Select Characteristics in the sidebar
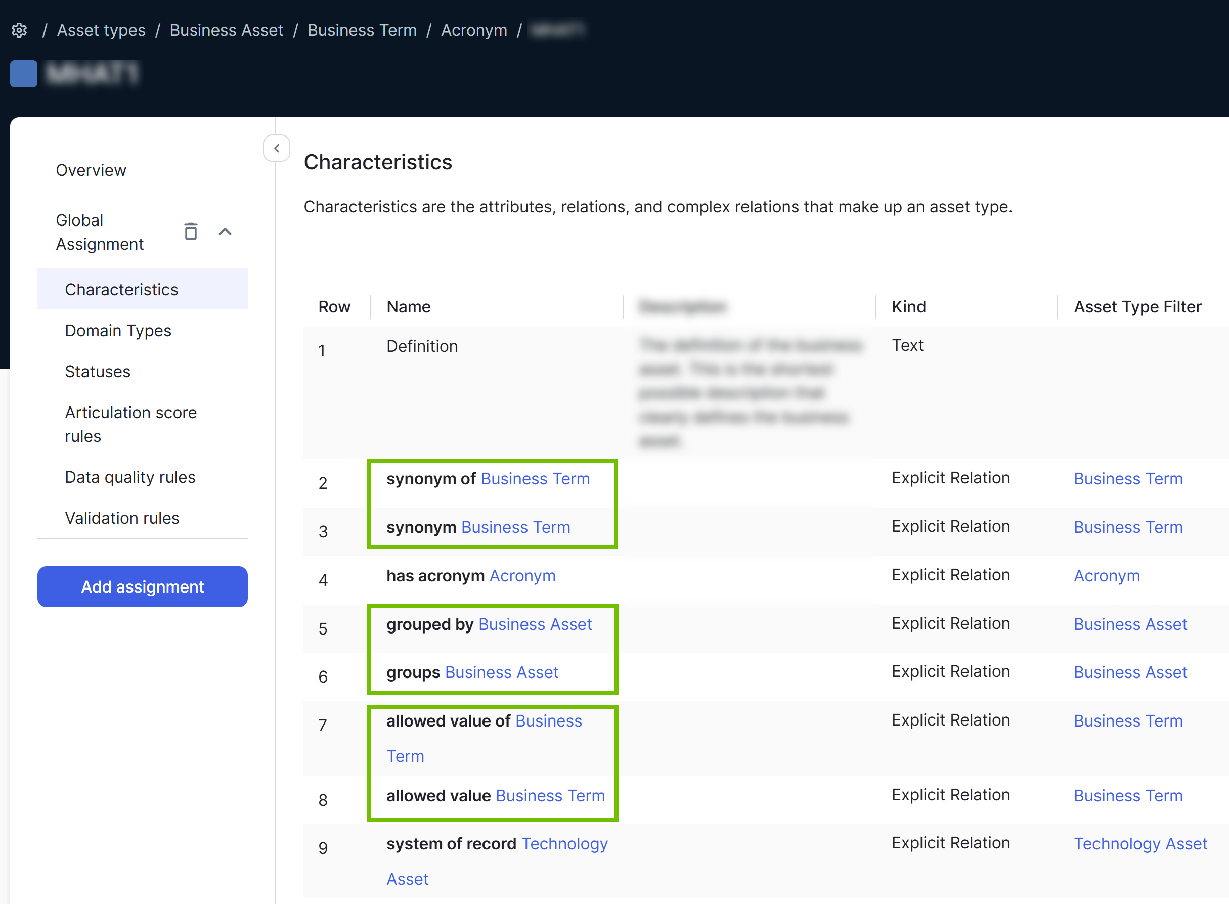This screenshot has height=904, width=1229. pyautogui.click(x=121, y=289)
